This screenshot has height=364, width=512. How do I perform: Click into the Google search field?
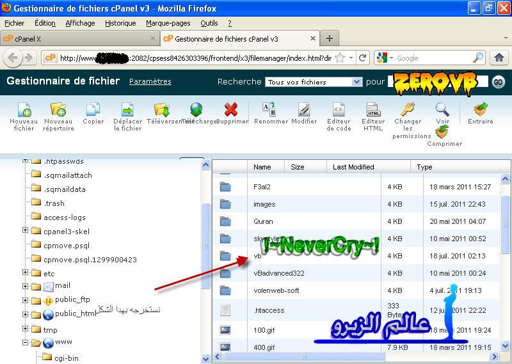(433, 58)
